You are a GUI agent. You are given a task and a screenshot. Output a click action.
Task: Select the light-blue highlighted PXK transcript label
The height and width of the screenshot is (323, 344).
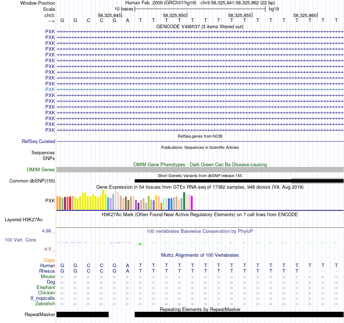[50, 89]
